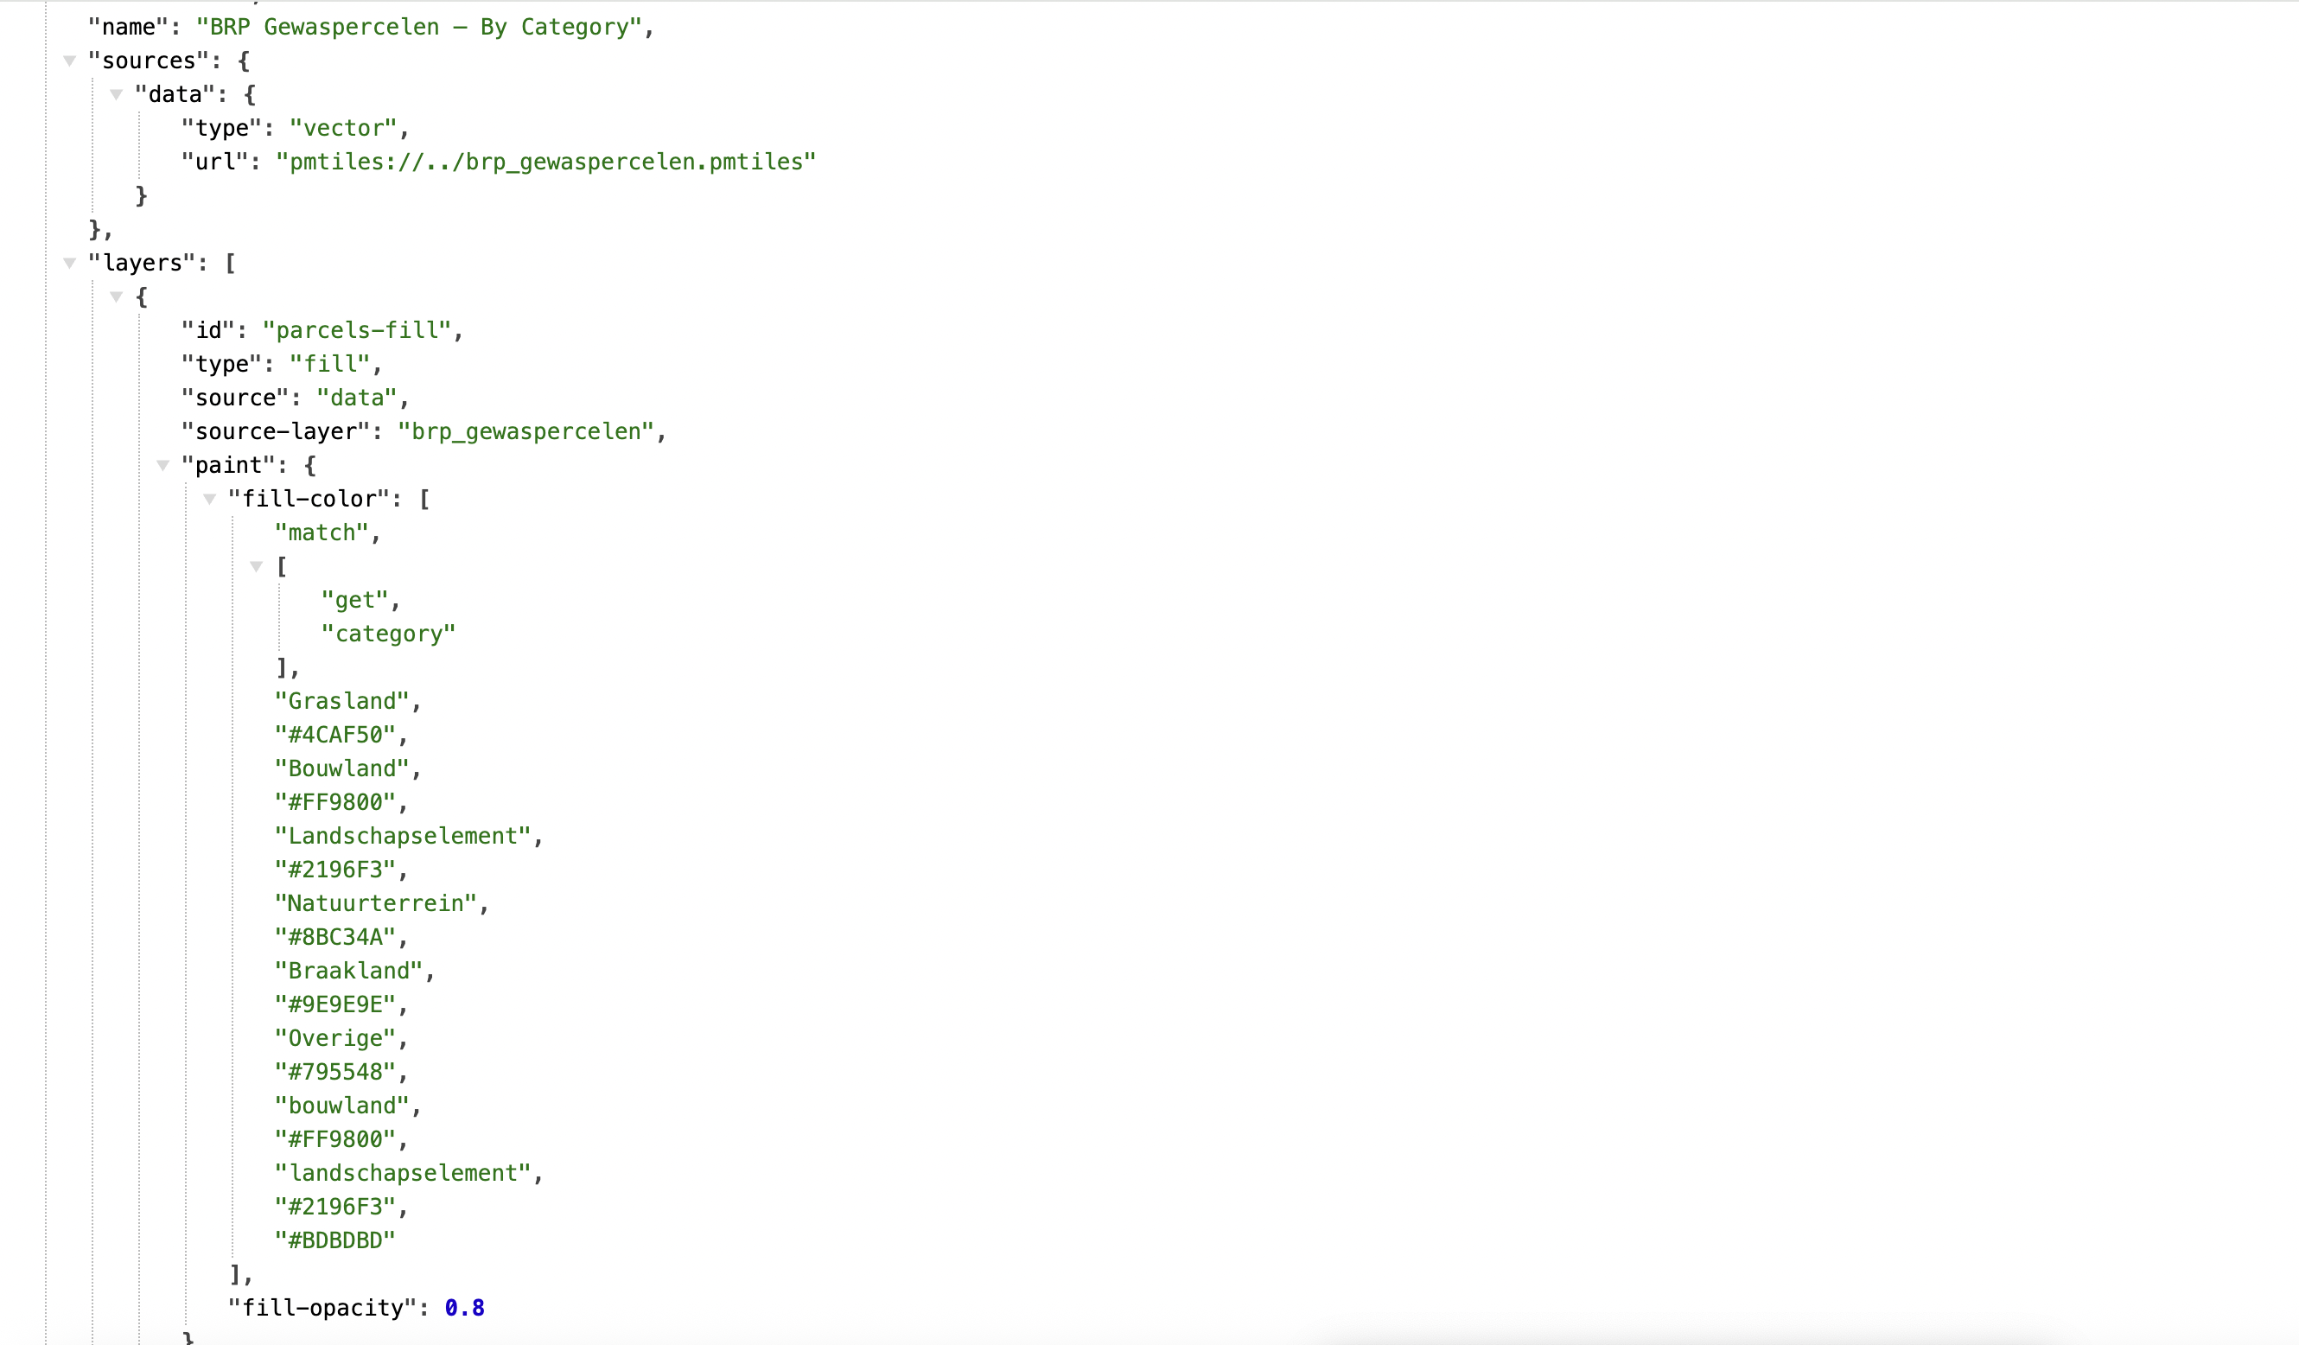Collapse the "data" object triangle
The height and width of the screenshot is (1345, 2299).
coord(116,95)
